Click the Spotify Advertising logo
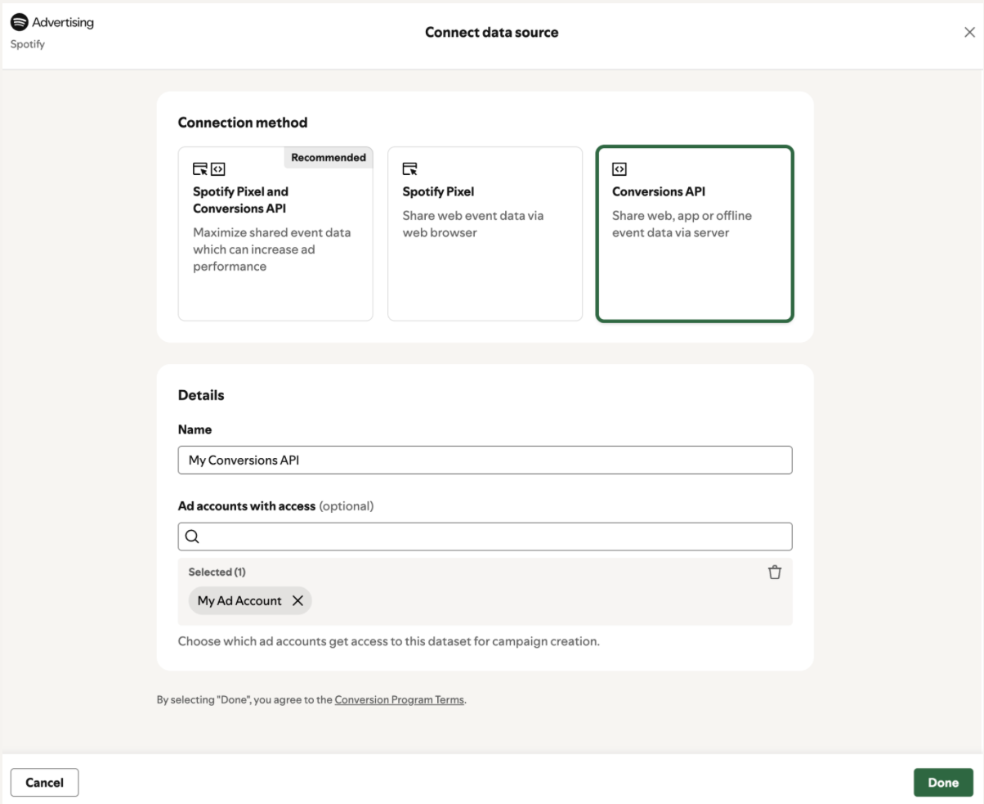 52,23
